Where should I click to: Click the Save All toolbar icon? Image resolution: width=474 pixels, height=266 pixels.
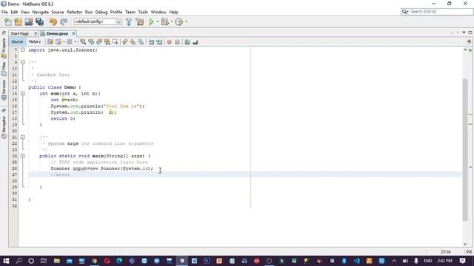(x=39, y=21)
